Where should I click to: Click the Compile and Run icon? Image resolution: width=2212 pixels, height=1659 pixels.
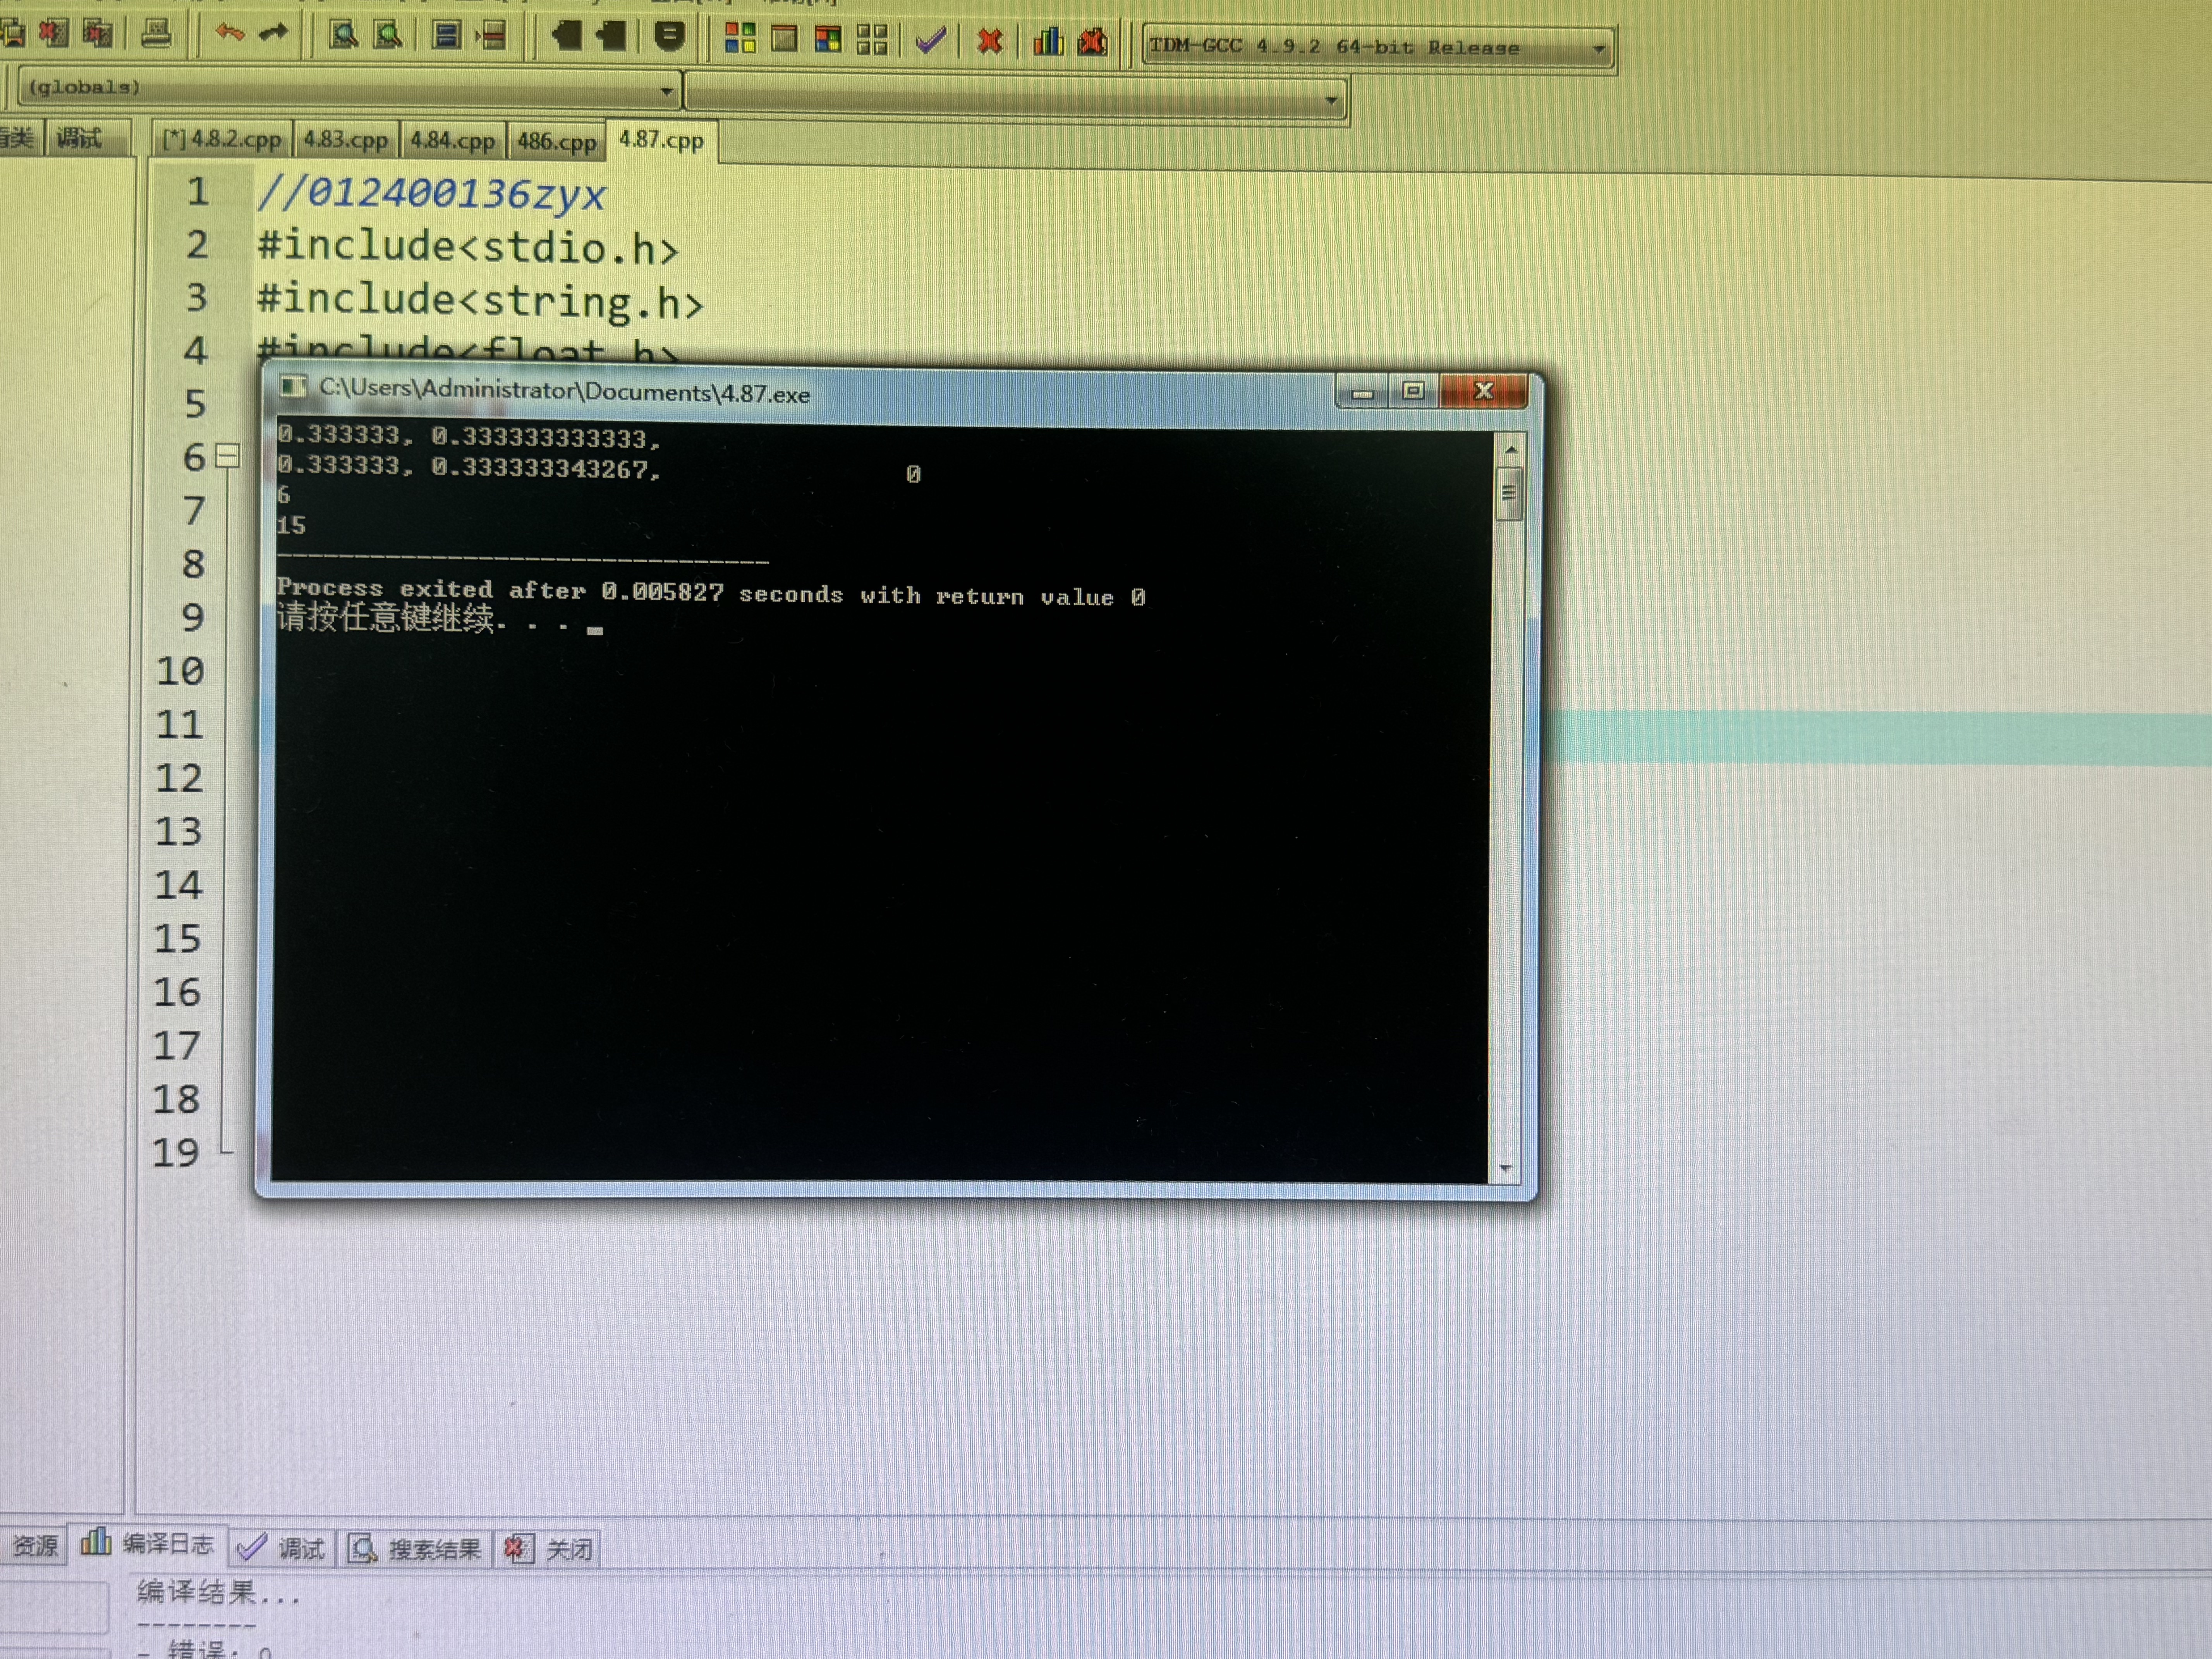828,39
